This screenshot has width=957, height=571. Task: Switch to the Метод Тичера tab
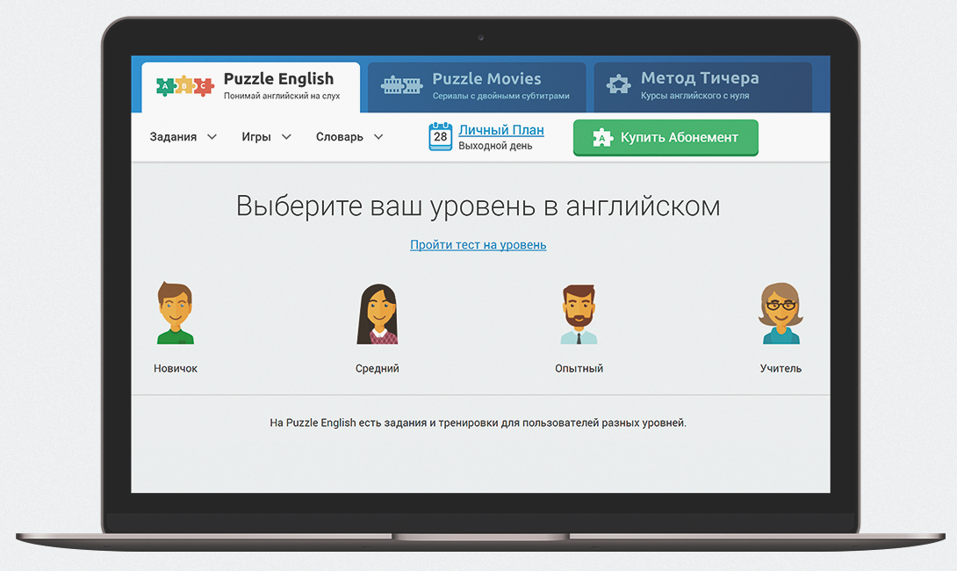coord(703,87)
